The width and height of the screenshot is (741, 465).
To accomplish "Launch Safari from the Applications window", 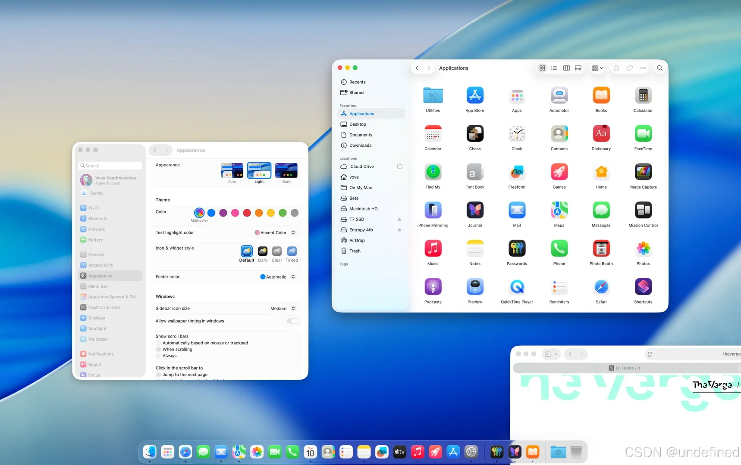I will 601,287.
